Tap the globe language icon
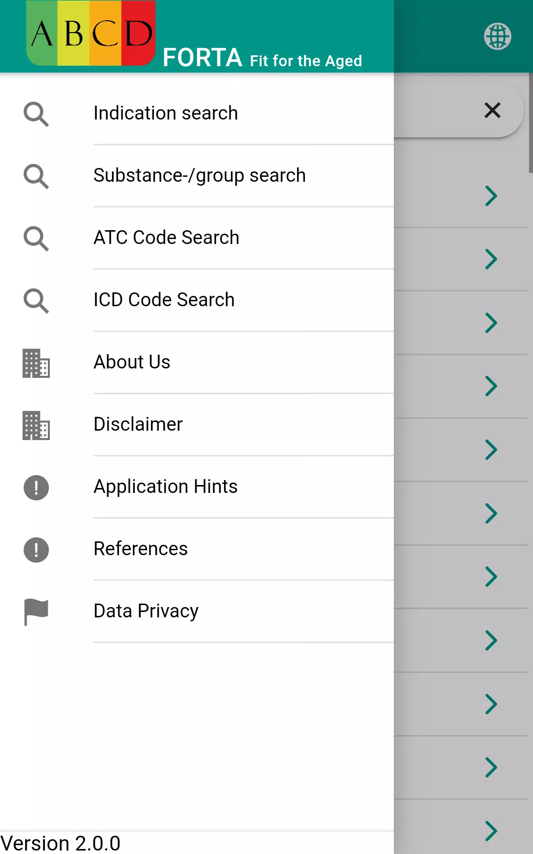The image size is (533, 854). [x=497, y=36]
